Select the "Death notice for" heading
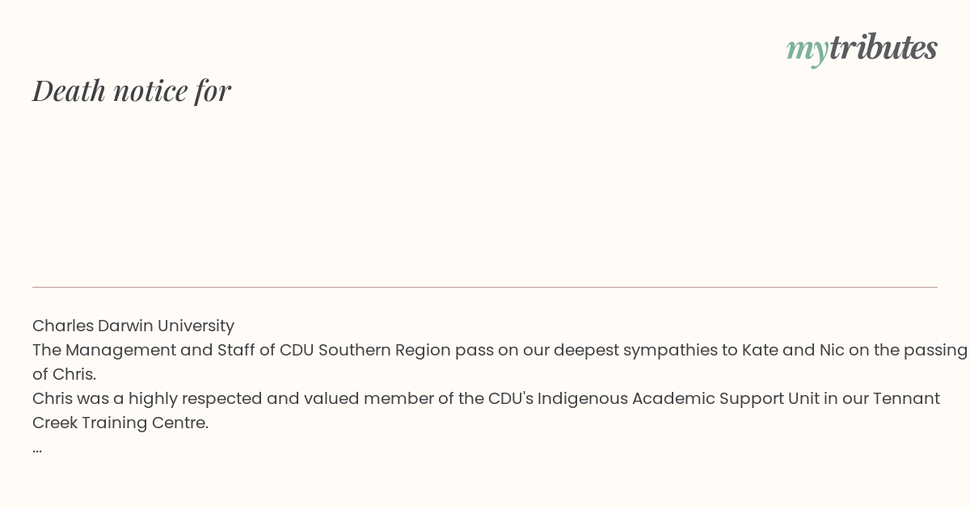Image resolution: width=970 pixels, height=509 pixels. tap(132, 90)
